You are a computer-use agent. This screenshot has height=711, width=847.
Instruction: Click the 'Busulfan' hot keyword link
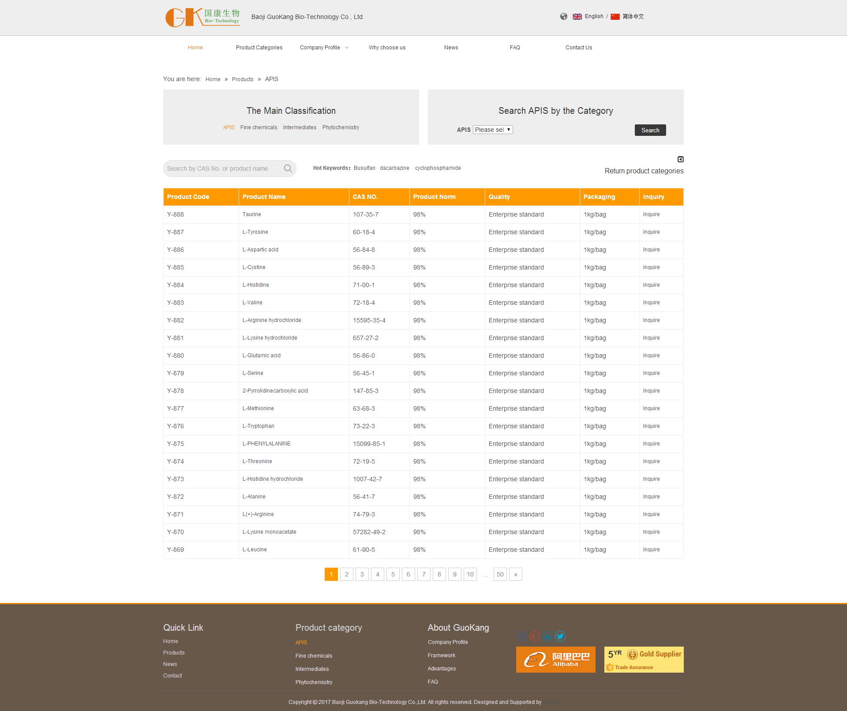(364, 168)
